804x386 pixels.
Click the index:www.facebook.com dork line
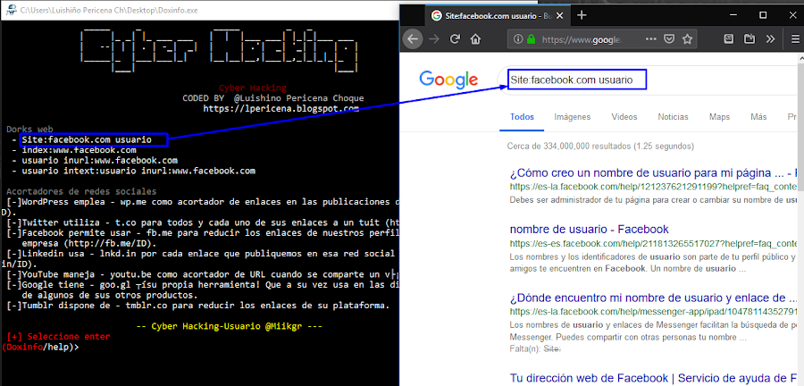[79, 150]
